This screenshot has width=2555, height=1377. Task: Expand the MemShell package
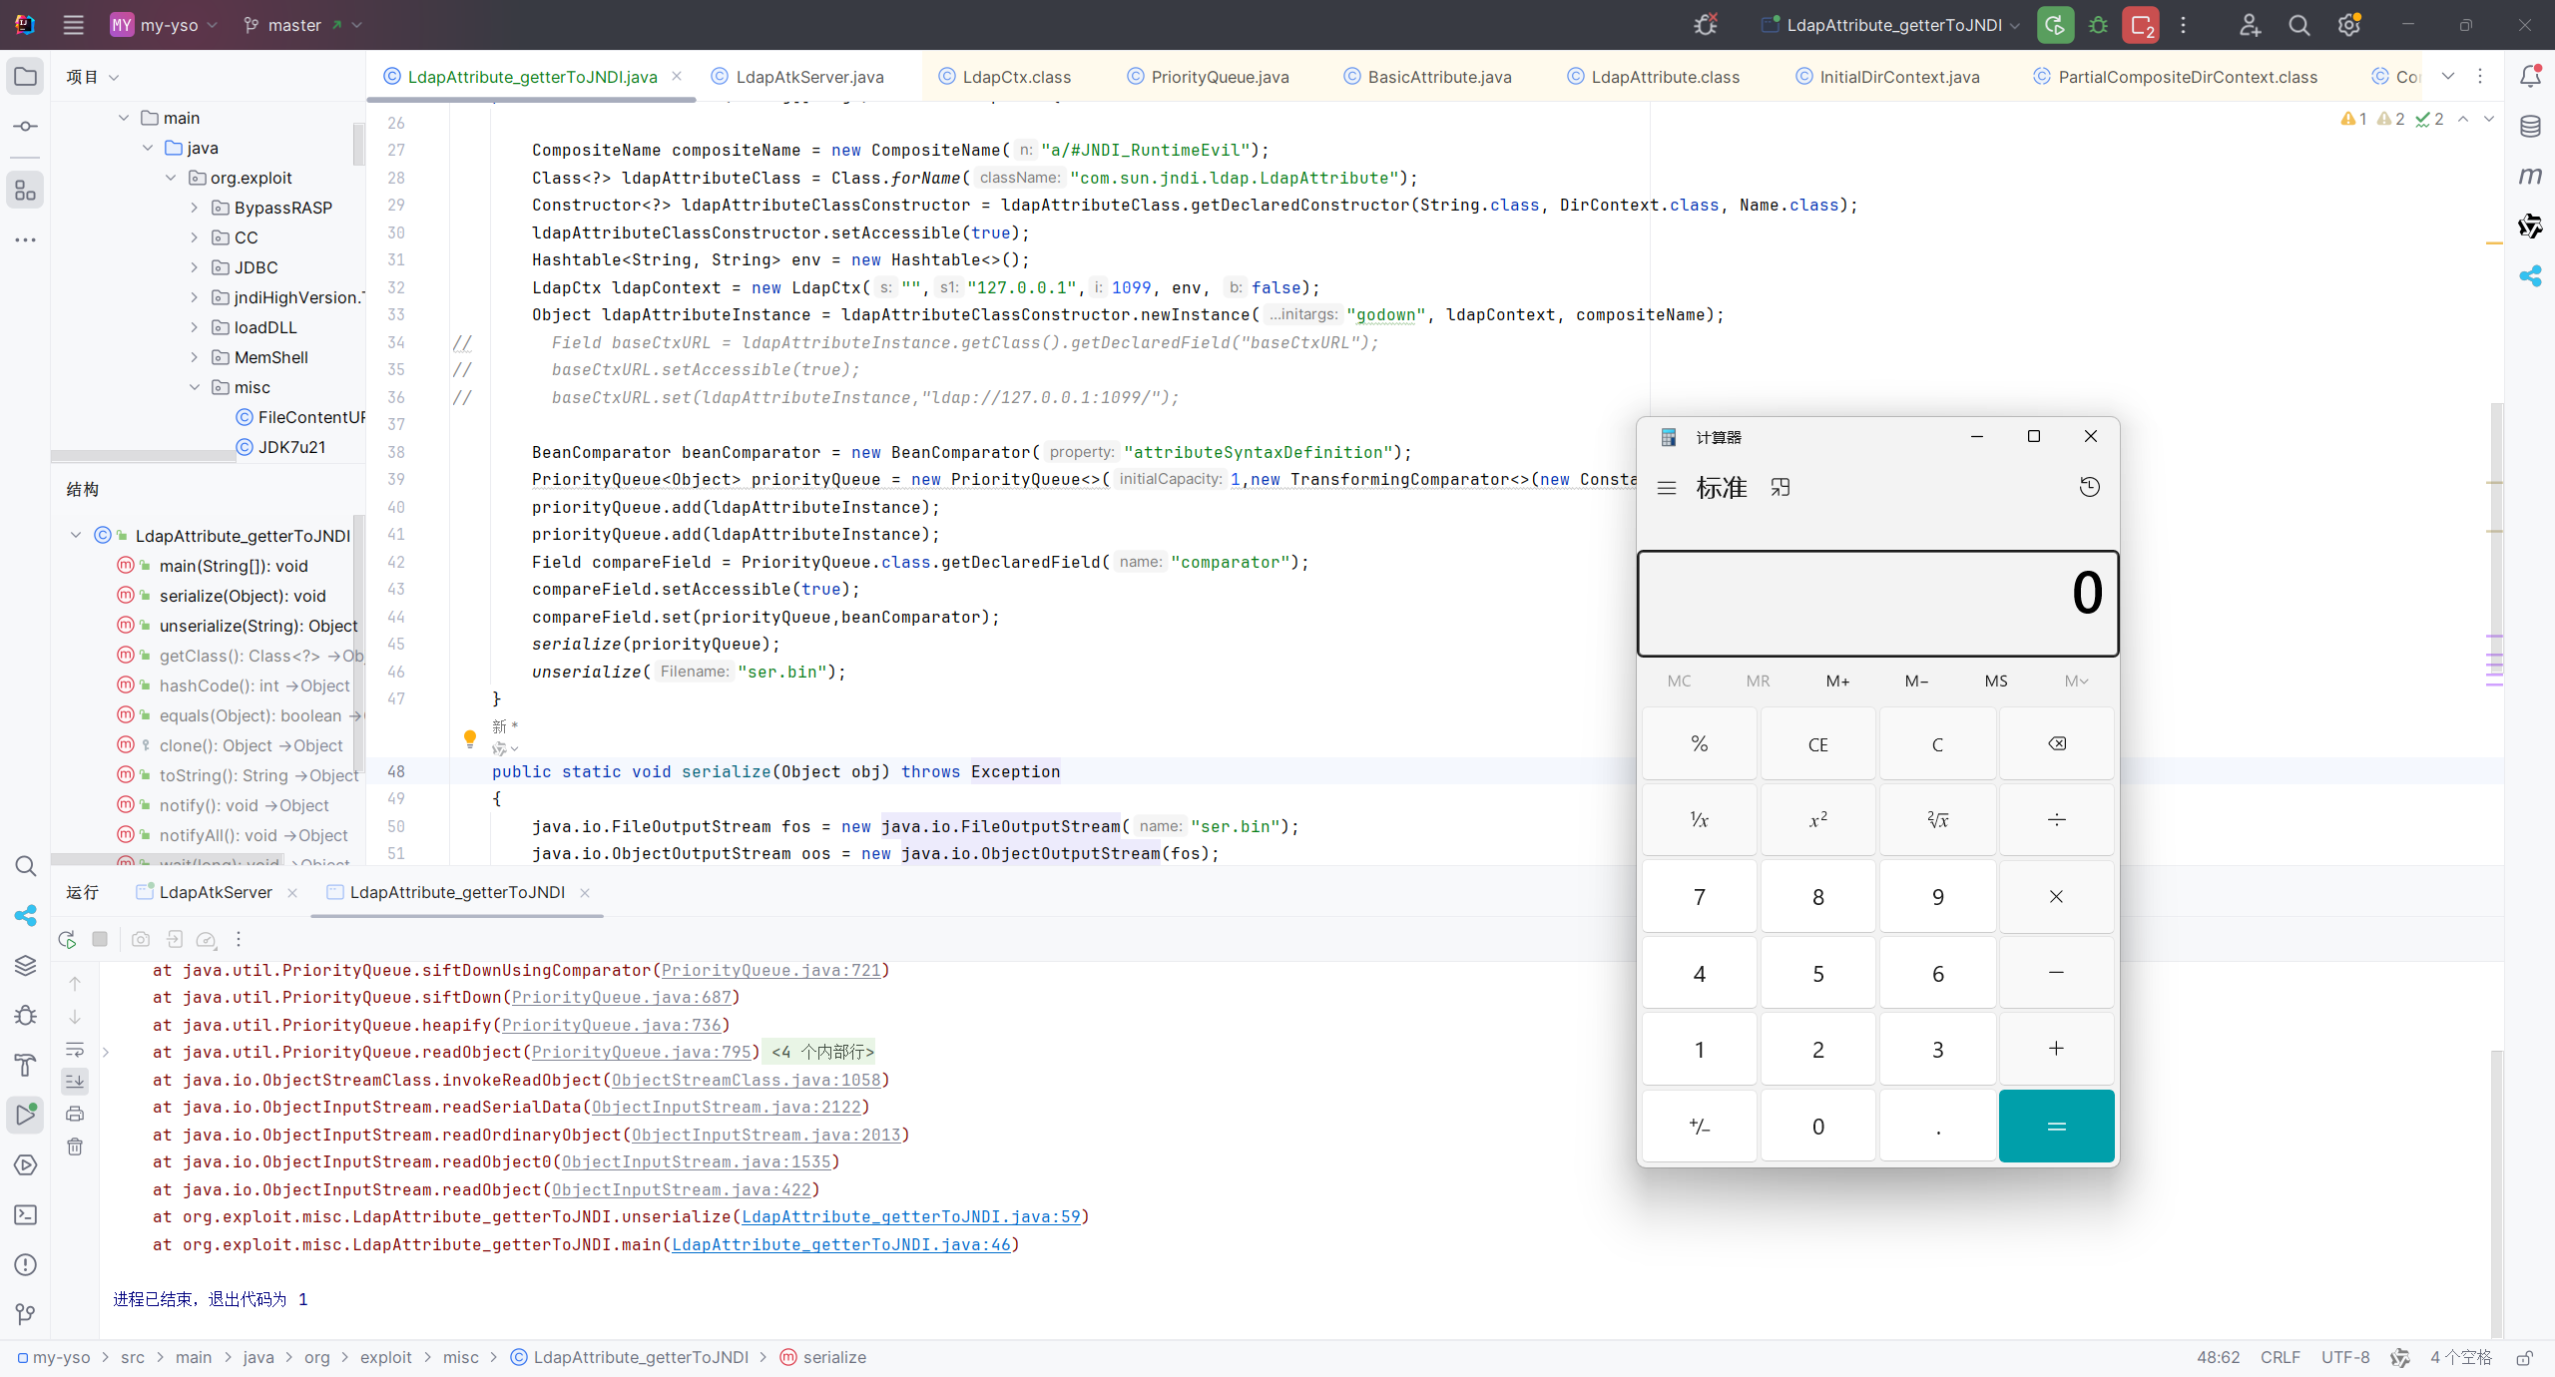tap(195, 357)
